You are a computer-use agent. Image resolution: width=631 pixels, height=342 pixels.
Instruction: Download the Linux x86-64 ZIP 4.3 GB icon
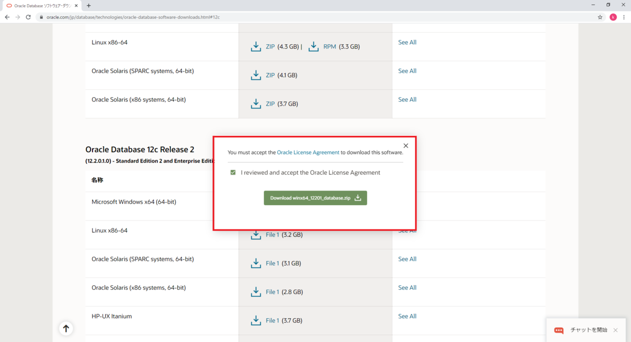pos(256,46)
